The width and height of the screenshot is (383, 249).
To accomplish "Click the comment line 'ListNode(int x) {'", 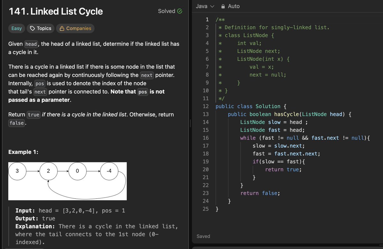I will click(263, 59).
